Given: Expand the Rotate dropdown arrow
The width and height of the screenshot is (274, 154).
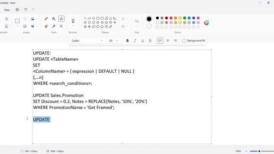Looking at the screenshot, I should tap(36, 19).
